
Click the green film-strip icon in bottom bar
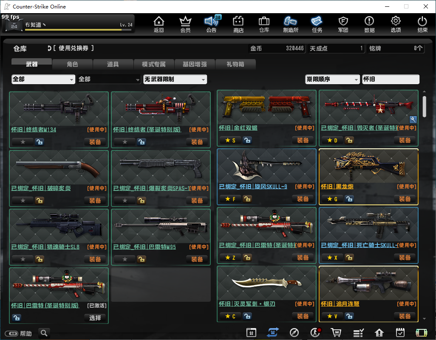(421, 332)
